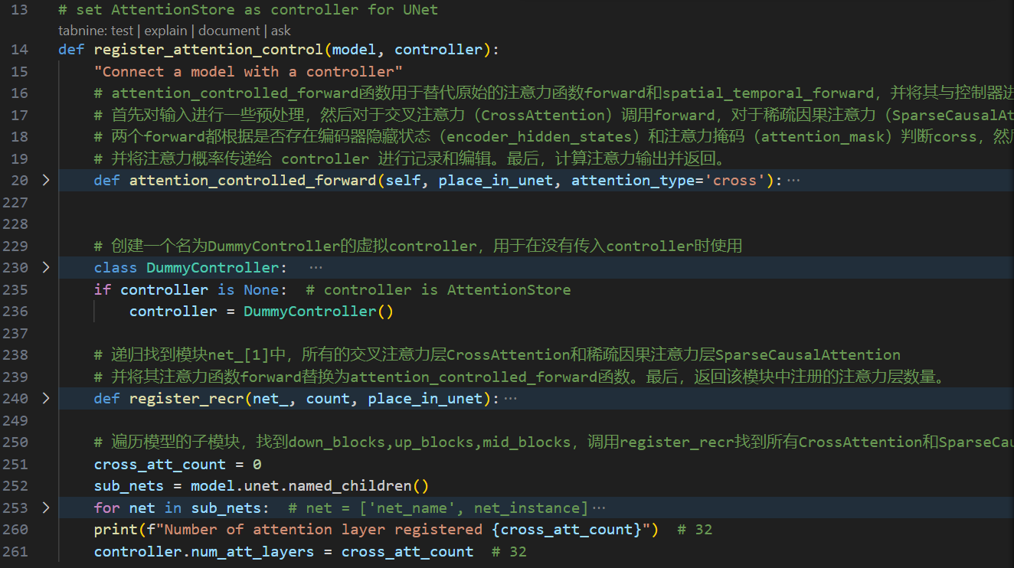Click 'DummyController()' call on line 236
1014x568 pixels.
click(319, 312)
